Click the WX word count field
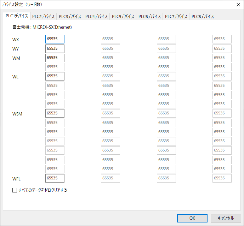 point(55,39)
